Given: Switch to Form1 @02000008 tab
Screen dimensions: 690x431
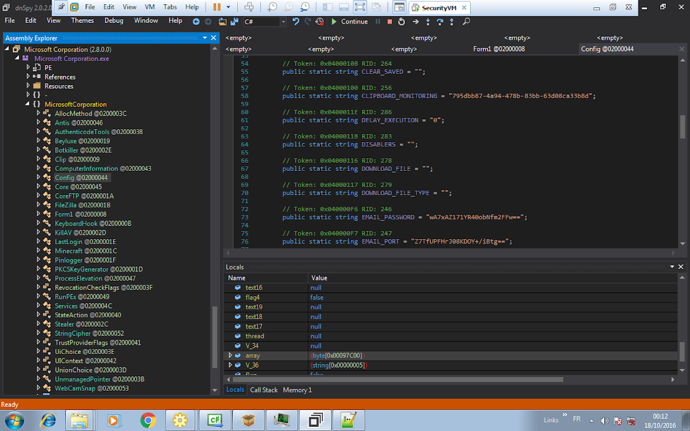Looking at the screenshot, I should 499,49.
